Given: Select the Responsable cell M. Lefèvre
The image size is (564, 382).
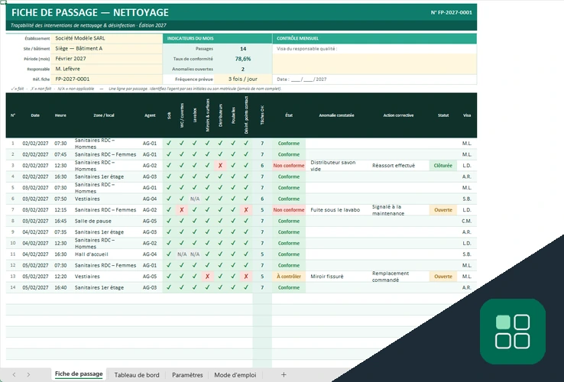Looking at the screenshot, I should (107, 69).
